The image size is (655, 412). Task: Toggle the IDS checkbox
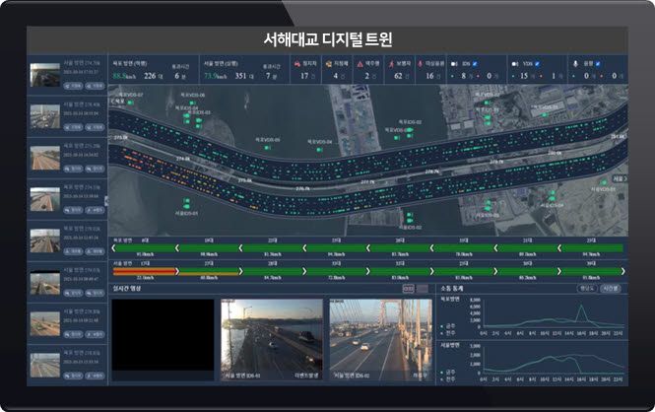click(x=476, y=63)
